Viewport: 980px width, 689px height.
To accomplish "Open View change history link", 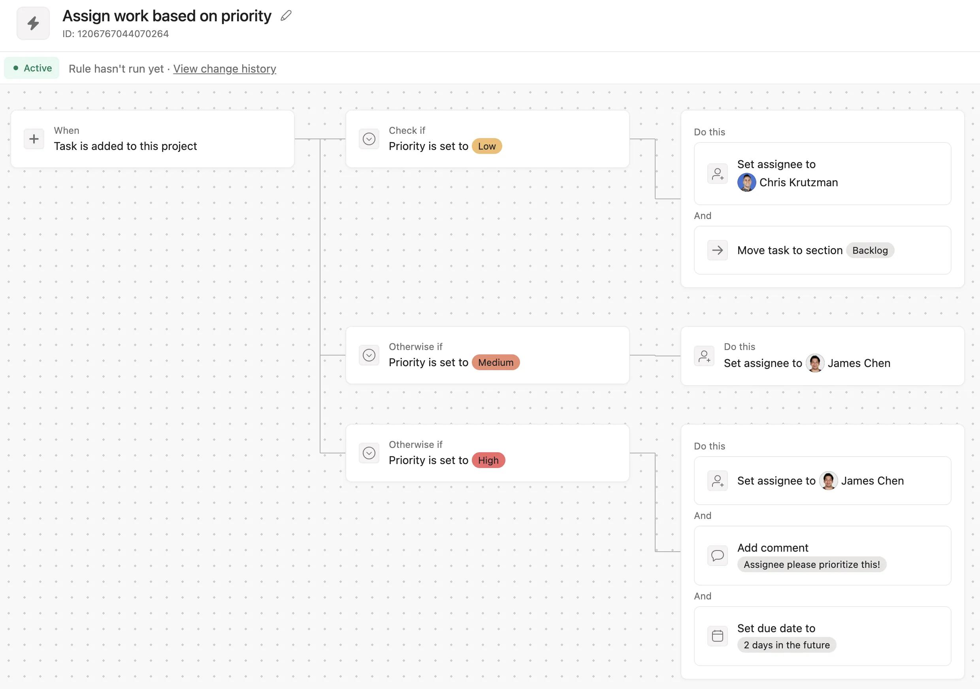I will point(224,69).
